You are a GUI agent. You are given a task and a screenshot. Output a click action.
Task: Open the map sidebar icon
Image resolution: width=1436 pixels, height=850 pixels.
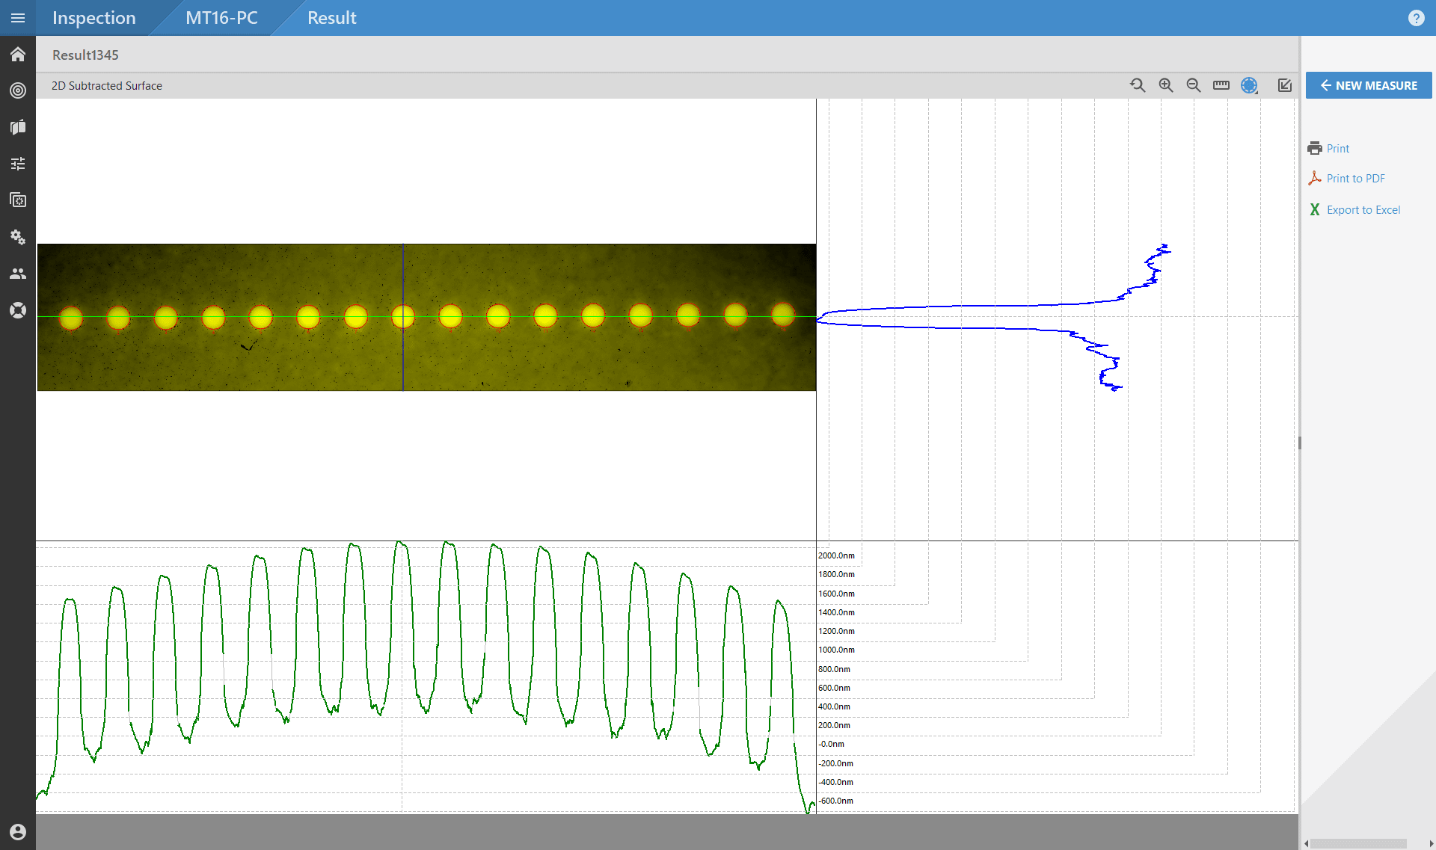pos(18,127)
